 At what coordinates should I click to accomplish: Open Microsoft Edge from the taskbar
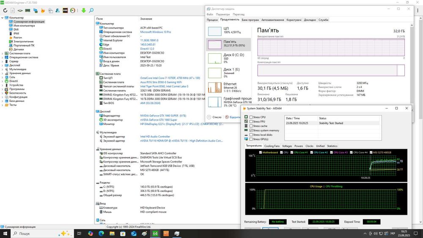pyautogui.click(x=101, y=233)
